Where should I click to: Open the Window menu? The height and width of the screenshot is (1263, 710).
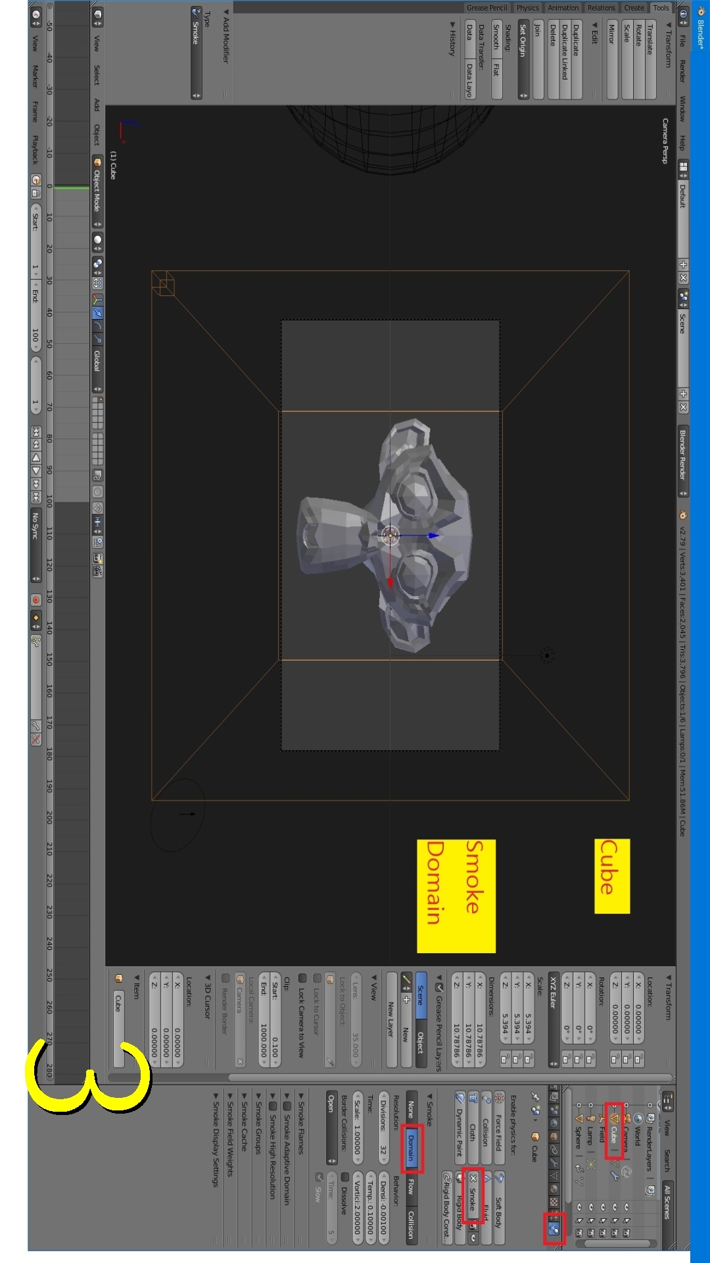(682, 109)
